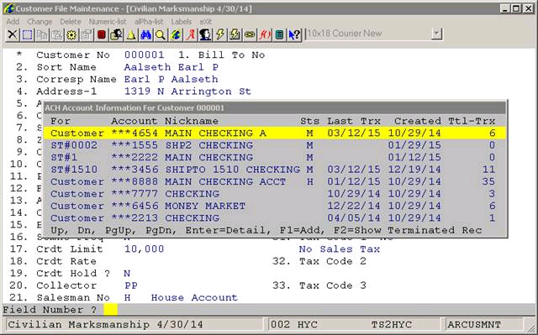Click status bar cell 002 HYC
This screenshot has height=335, width=538.
tap(294, 324)
